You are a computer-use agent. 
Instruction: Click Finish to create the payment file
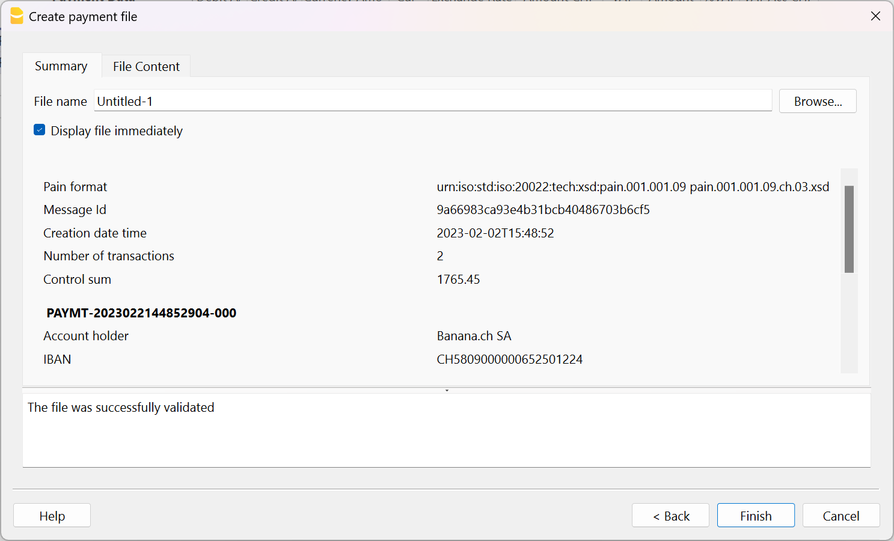[x=756, y=515]
